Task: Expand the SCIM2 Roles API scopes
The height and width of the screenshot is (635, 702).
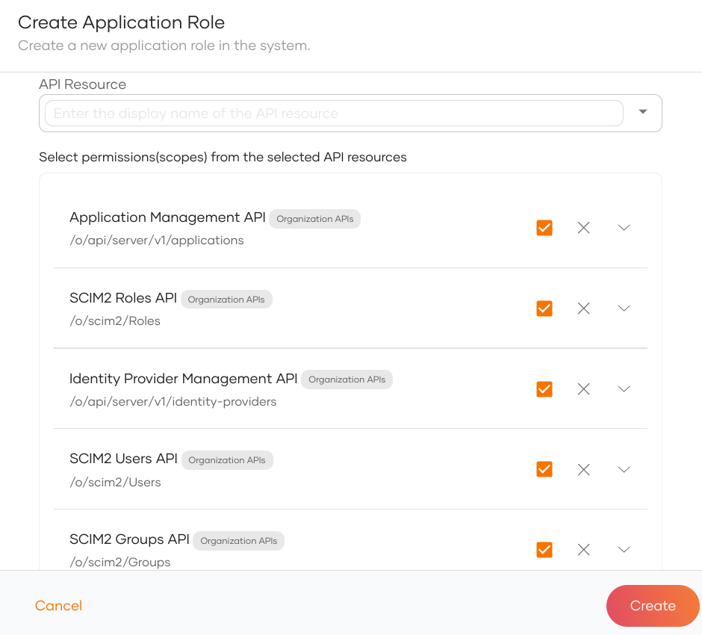Action: [624, 309]
